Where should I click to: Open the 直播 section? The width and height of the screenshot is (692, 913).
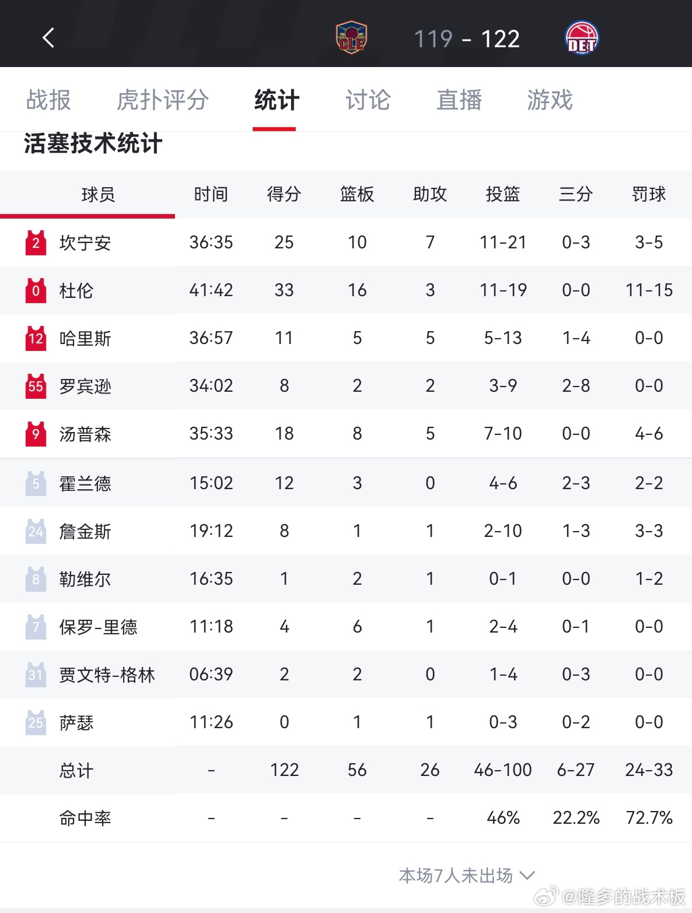[460, 100]
